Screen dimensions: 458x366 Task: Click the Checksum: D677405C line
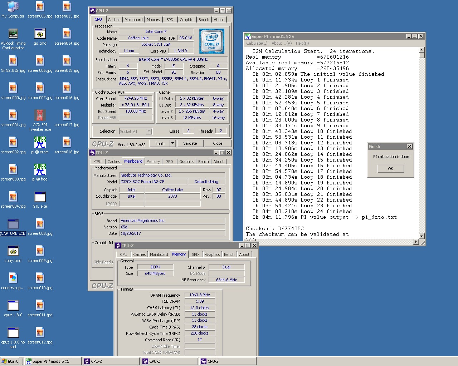(x=275, y=228)
